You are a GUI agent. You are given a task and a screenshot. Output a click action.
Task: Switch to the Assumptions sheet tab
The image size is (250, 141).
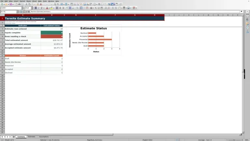pyautogui.click(x=44, y=137)
